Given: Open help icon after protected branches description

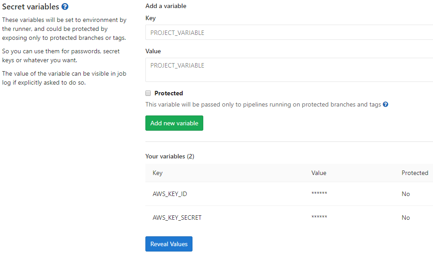Looking at the screenshot, I should tap(385, 105).
